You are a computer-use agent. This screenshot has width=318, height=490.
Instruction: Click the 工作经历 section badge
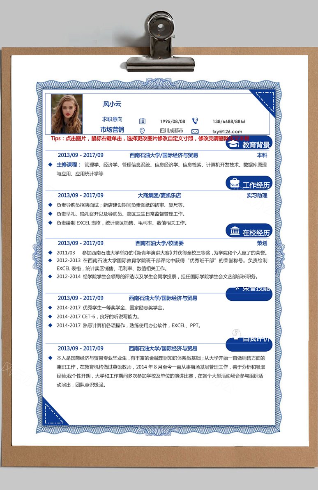249,183
